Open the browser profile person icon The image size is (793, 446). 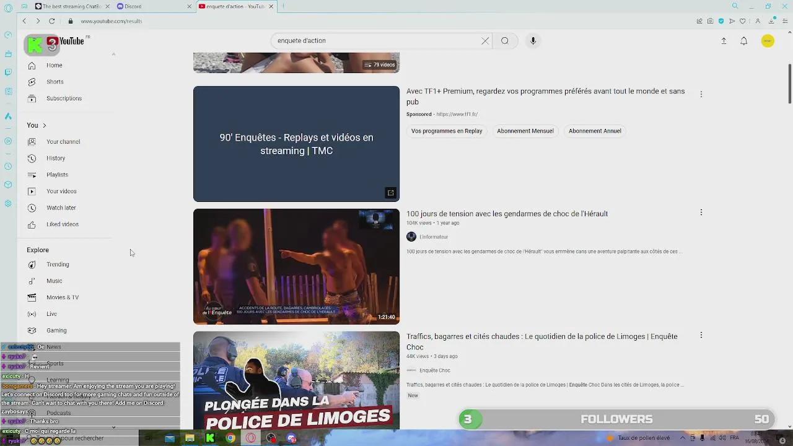pyautogui.click(x=757, y=21)
